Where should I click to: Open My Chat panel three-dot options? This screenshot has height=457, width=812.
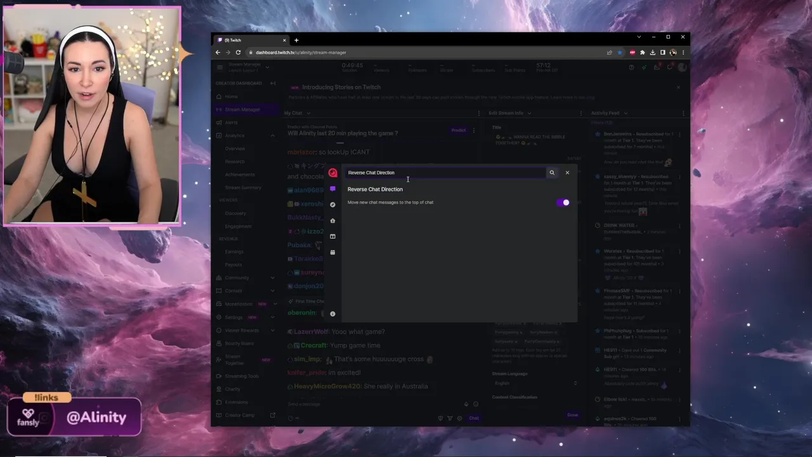pyautogui.click(x=479, y=113)
